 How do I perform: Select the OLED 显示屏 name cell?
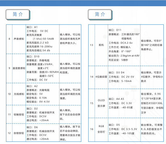(x=101, y=103)
